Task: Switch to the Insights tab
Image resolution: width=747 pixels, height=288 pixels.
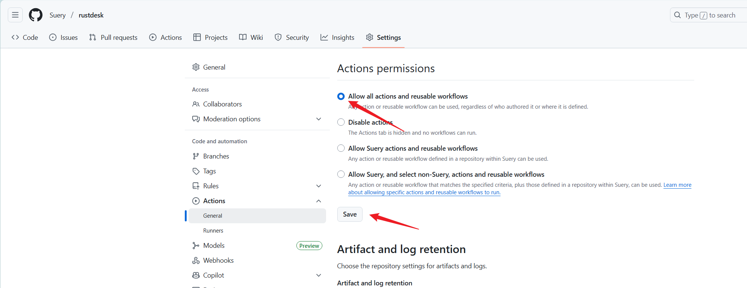Action: tap(338, 37)
